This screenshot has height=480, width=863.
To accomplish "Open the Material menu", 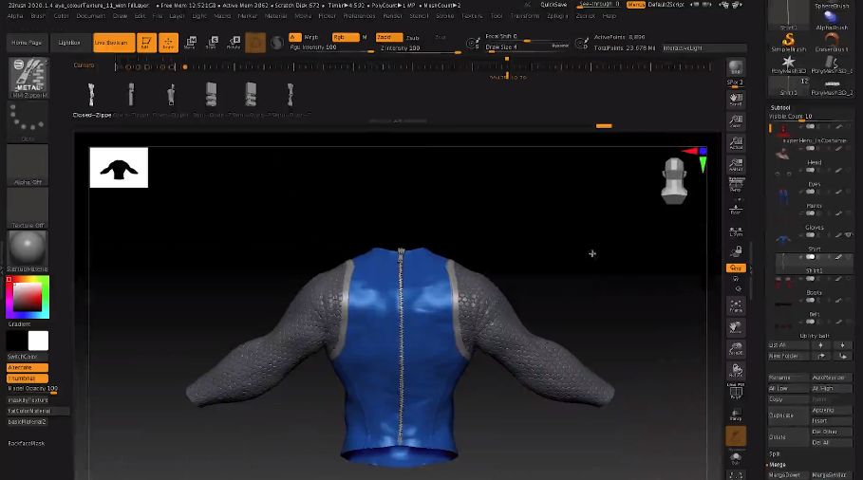I will pos(275,16).
